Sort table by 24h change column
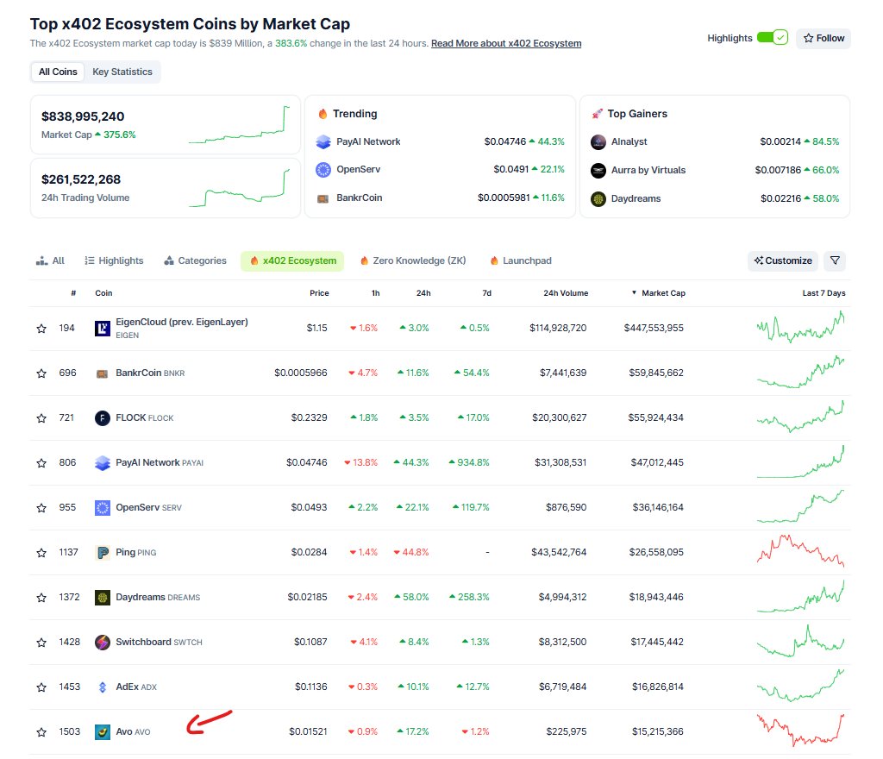Viewport: 883px width, 759px height. (x=423, y=293)
